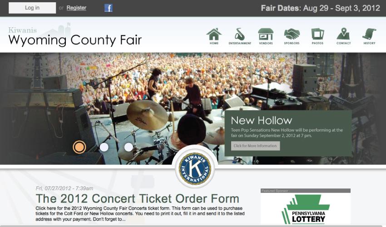Screen dimensions: 386x227
Task: Open the Contact map pin icon
Action: 343,36
